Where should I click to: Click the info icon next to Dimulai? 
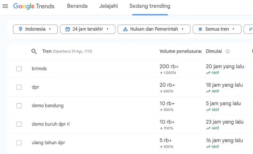[x=227, y=51]
